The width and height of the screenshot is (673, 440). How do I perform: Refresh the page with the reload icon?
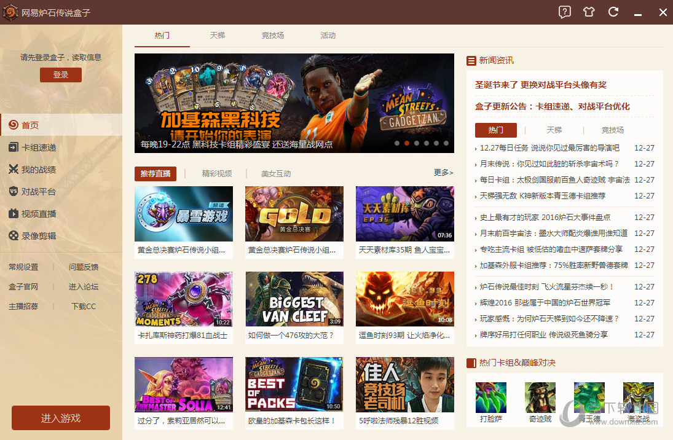tap(613, 12)
